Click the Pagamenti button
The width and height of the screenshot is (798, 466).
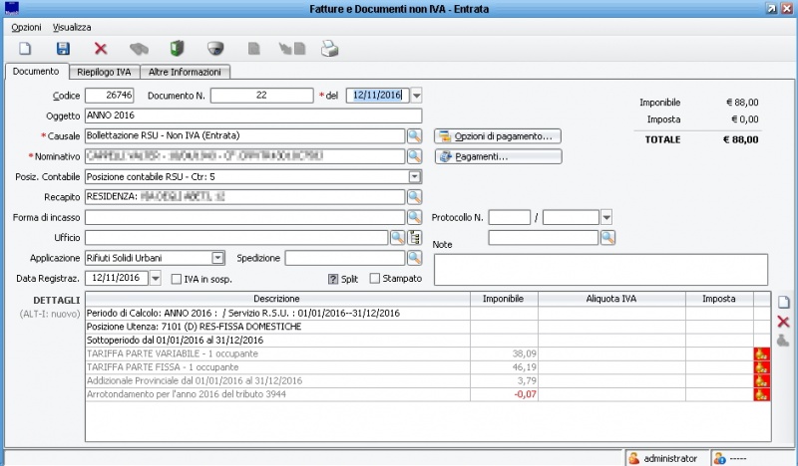pyautogui.click(x=498, y=156)
